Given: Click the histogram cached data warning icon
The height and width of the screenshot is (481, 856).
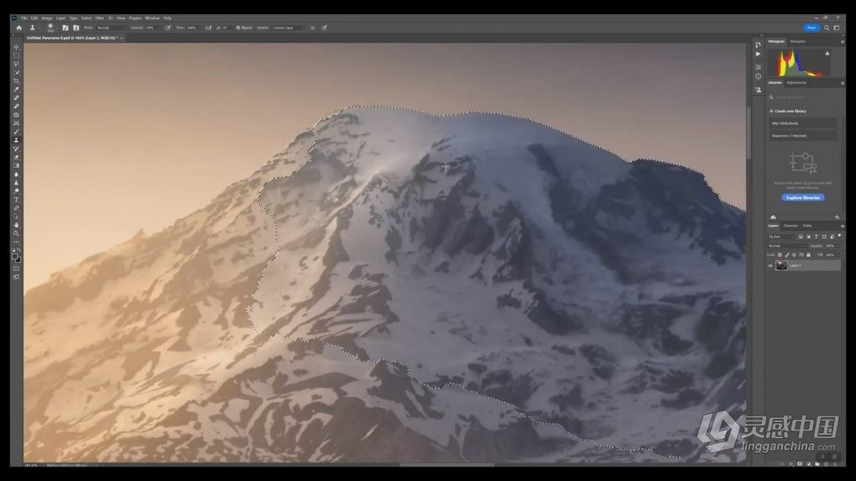Looking at the screenshot, I should click(827, 54).
